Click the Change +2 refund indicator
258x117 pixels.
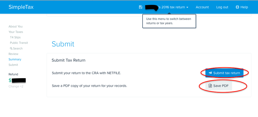(x=16, y=86)
